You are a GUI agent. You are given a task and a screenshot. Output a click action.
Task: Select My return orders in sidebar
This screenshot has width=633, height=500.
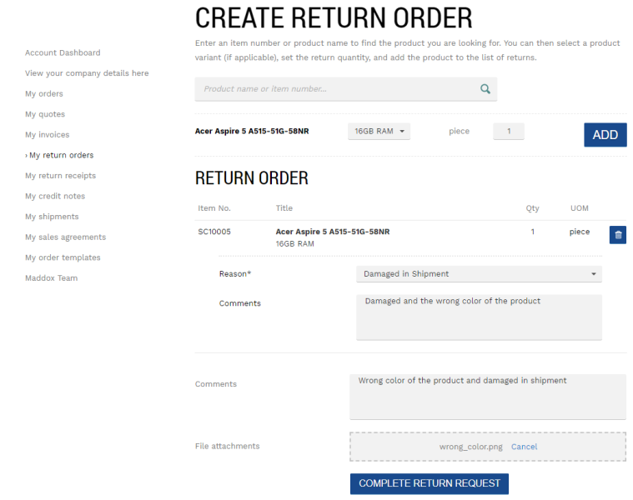pos(59,155)
